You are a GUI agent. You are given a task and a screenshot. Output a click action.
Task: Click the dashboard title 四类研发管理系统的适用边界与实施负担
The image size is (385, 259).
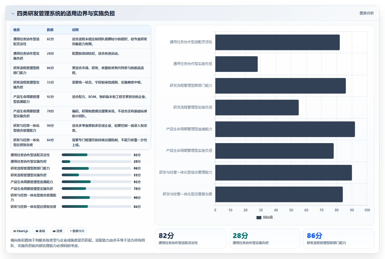click(x=66, y=13)
